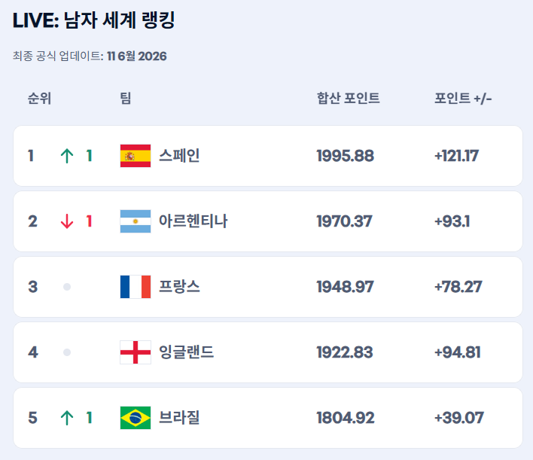Open the 잉글랜드 team link
Image resolution: width=533 pixels, height=460 pixels.
click(186, 352)
